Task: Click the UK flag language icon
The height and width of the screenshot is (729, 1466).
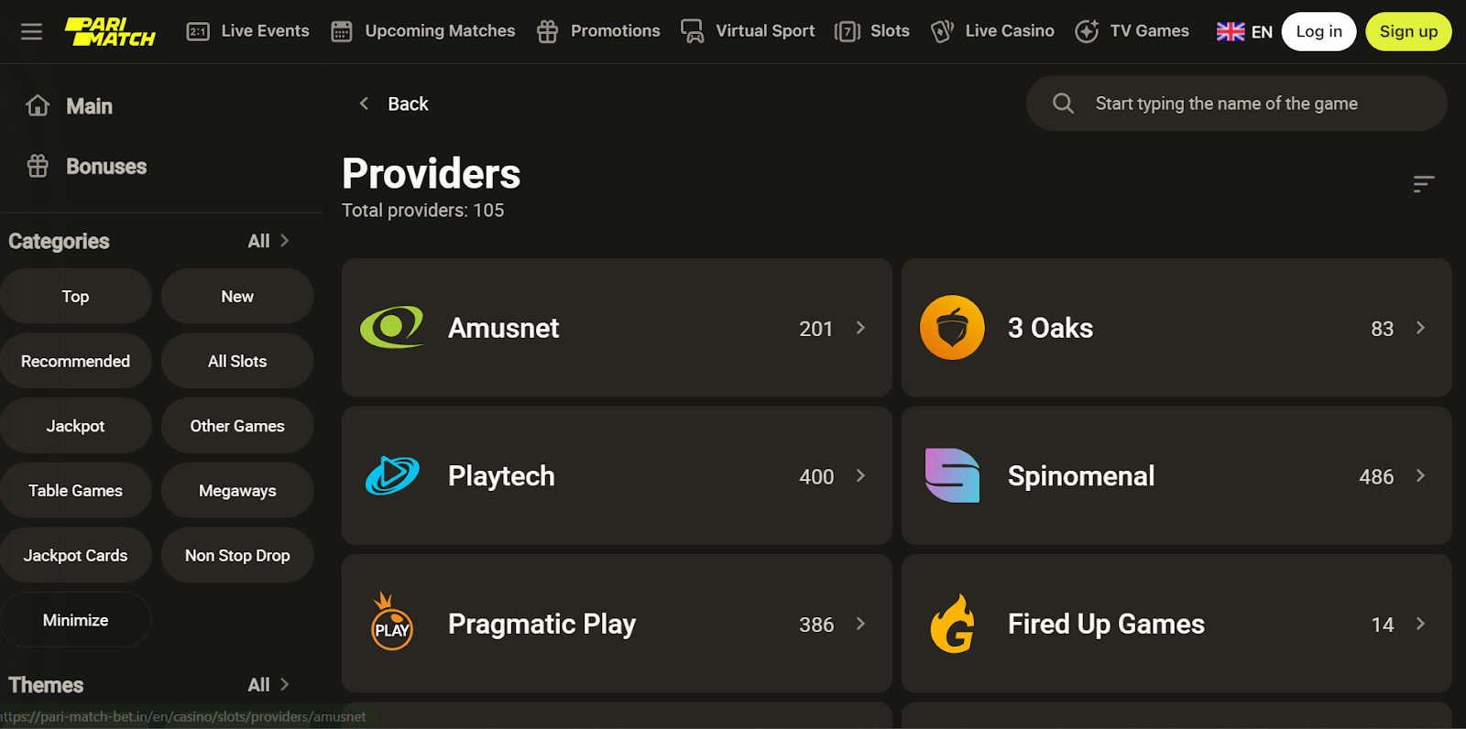Action: 1231,32
